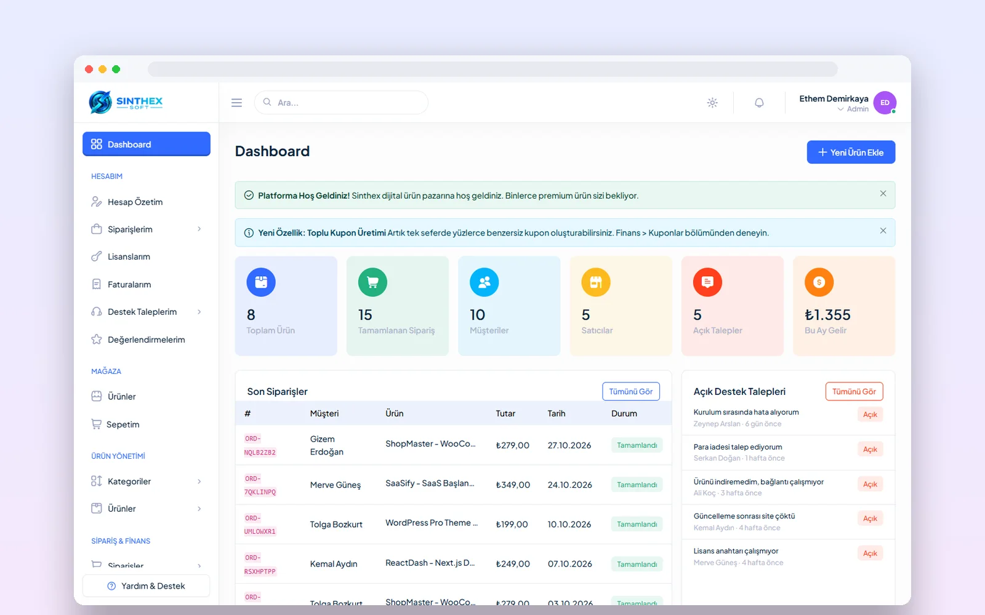Open Dashboard in the sidebar
The width and height of the screenshot is (985, 615).
(147, 144)
